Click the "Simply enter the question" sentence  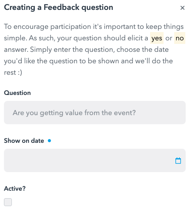tap(72, 49)
